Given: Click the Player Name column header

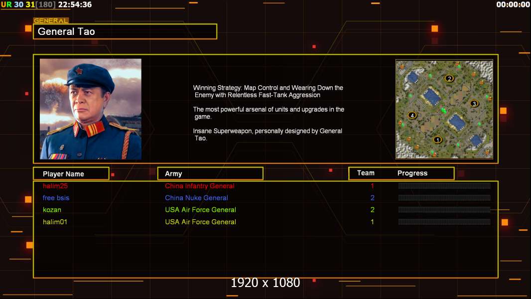Looking at the screenshot, I should click(x=71, y=174).
